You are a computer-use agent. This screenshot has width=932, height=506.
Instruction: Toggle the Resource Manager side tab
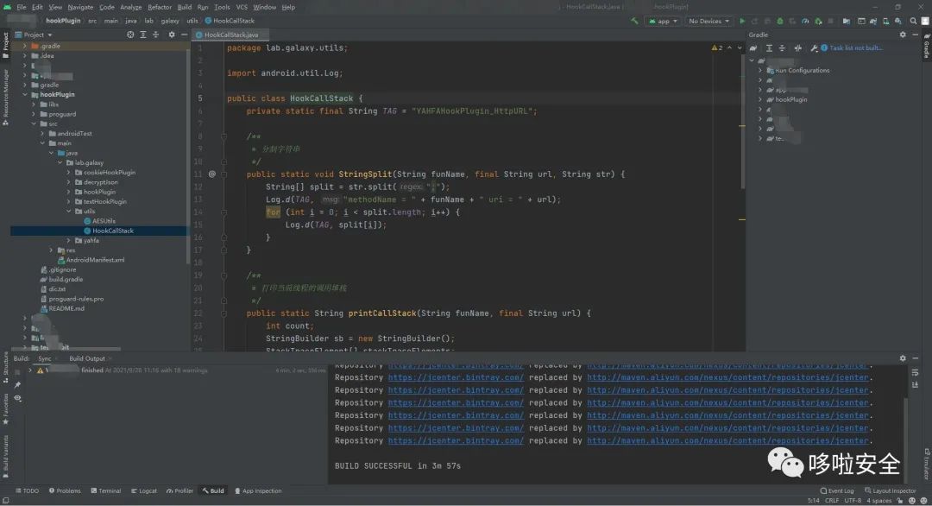(x=5, y=97)
